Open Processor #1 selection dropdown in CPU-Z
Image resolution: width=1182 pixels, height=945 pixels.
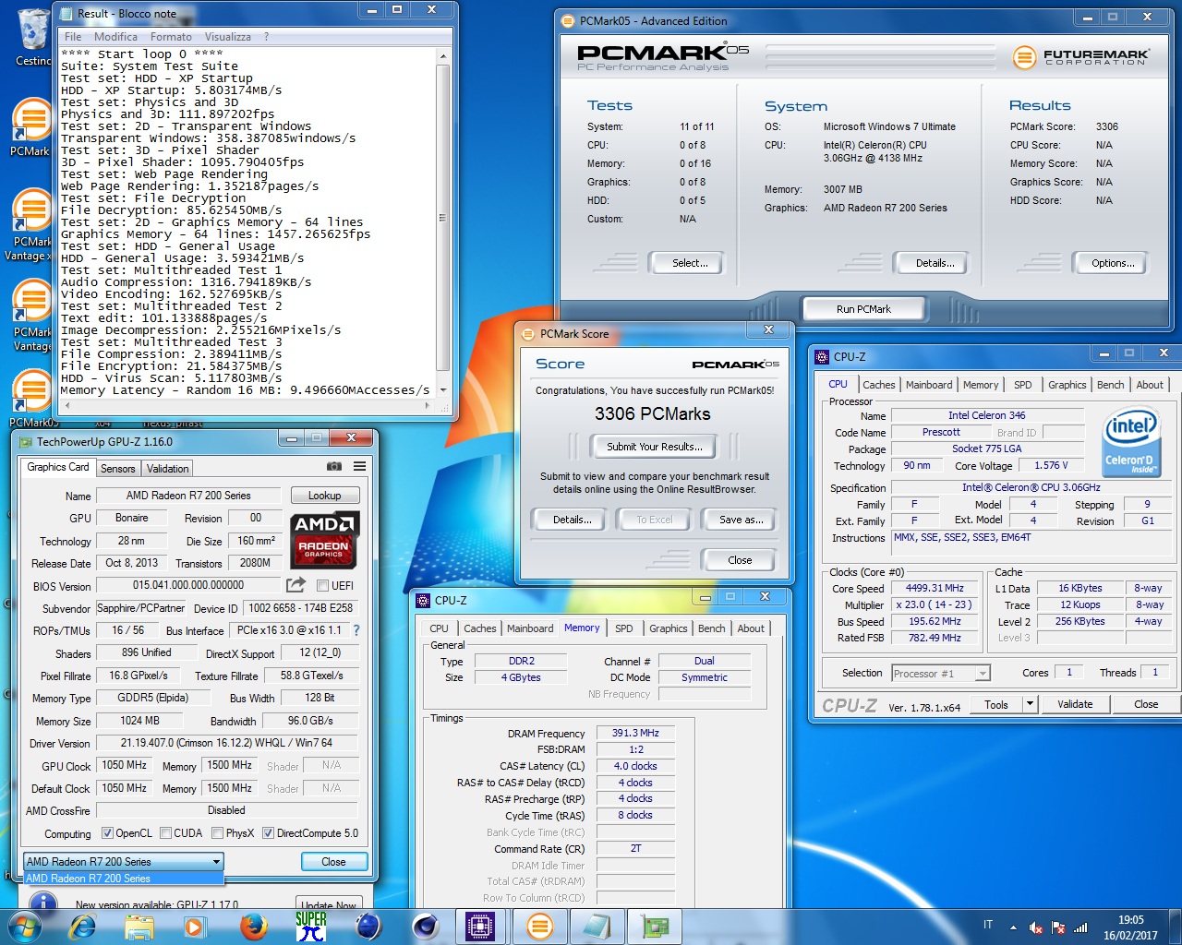[x=941, y=673]
